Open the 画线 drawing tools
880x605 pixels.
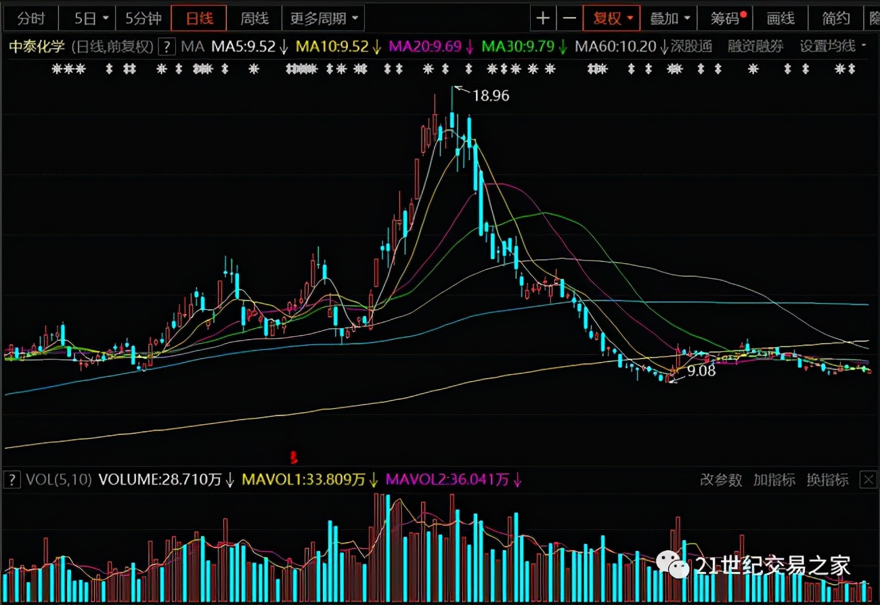780,18
